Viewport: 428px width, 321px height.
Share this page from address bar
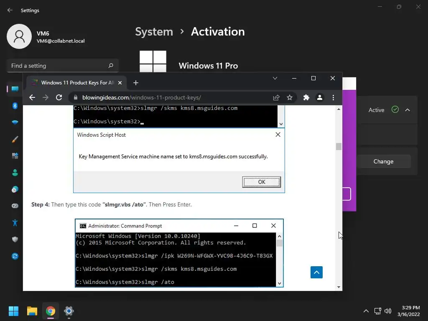[x=276, y=97]
